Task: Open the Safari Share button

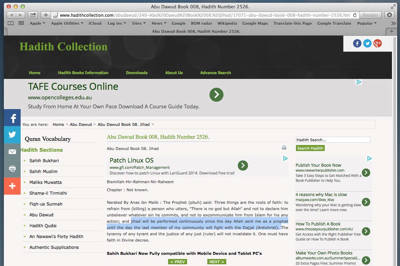Action: [33, 15]
